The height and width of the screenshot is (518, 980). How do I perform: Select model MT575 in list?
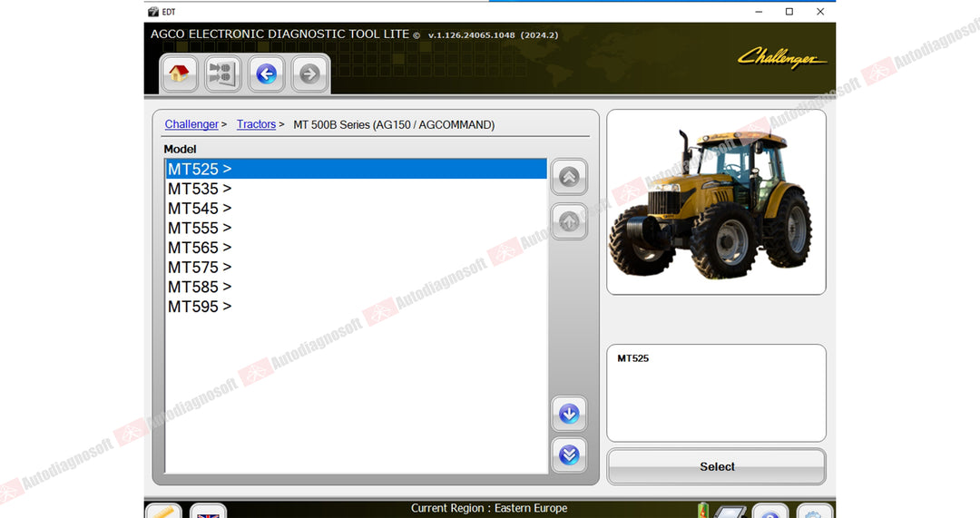point(357,268)
